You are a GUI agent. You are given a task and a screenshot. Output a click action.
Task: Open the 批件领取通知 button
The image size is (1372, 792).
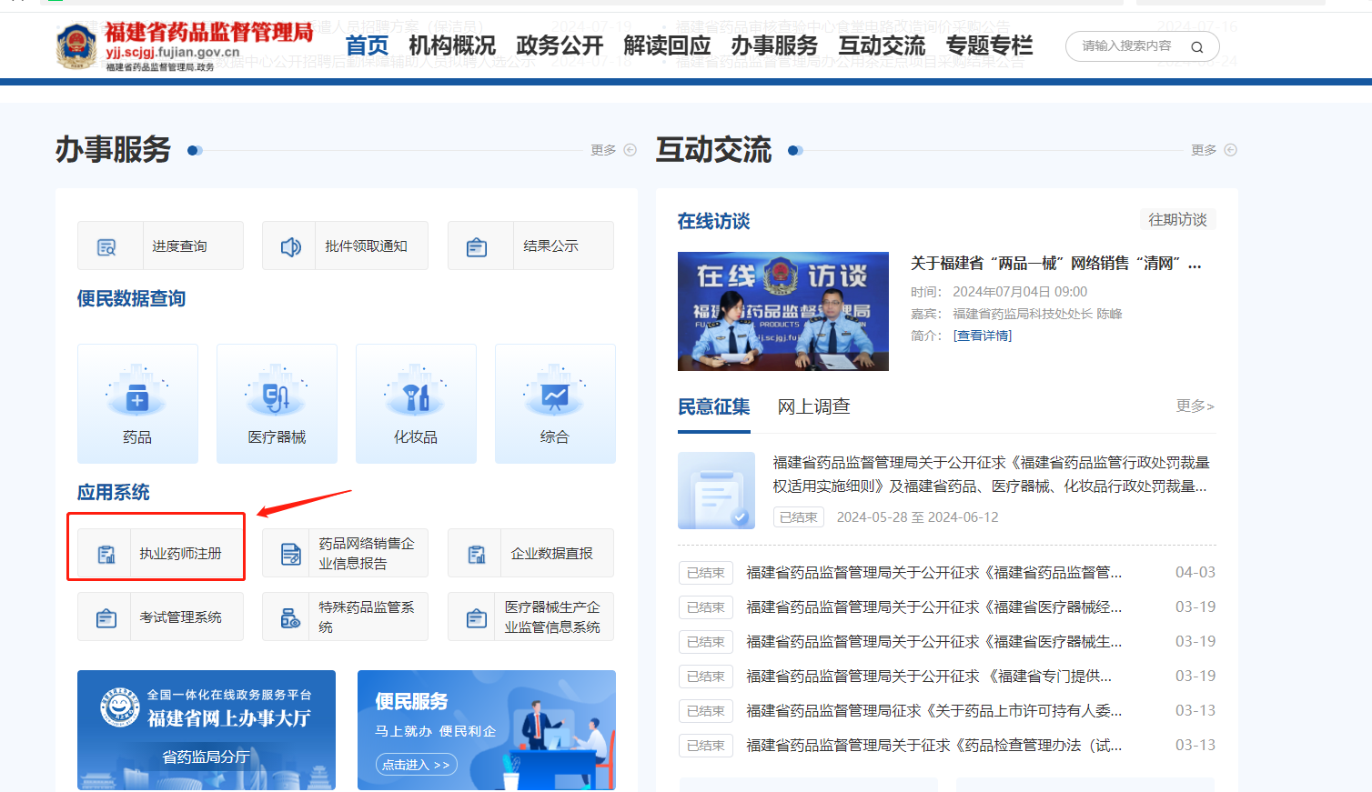(345, 246)
